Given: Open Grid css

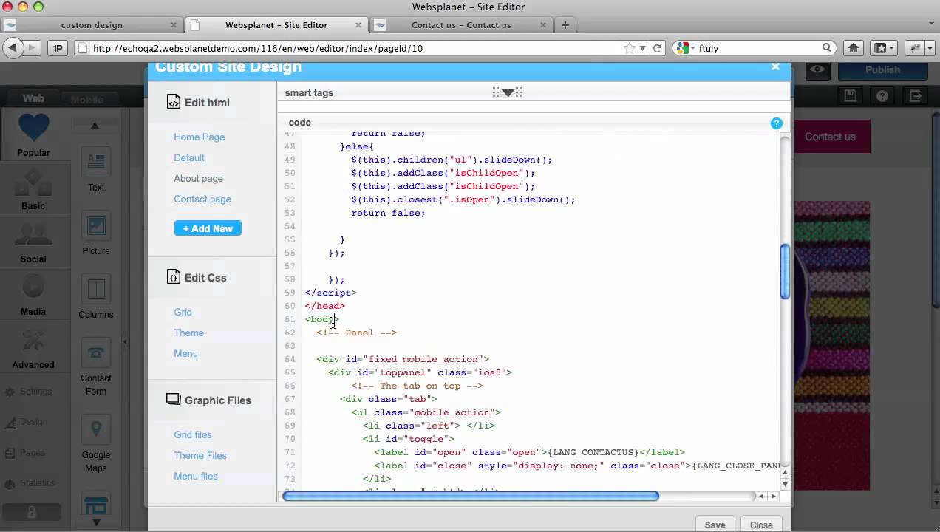Looking at the screenshot, I should [x=183, y=312].
